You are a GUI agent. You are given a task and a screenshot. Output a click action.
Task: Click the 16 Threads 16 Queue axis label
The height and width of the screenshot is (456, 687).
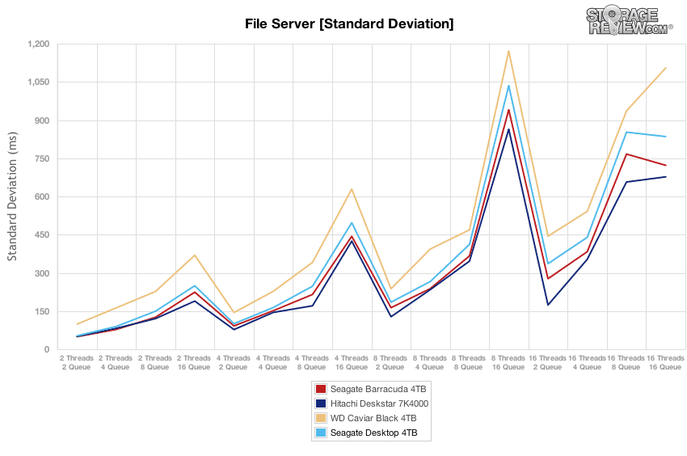tap(665, 362)
